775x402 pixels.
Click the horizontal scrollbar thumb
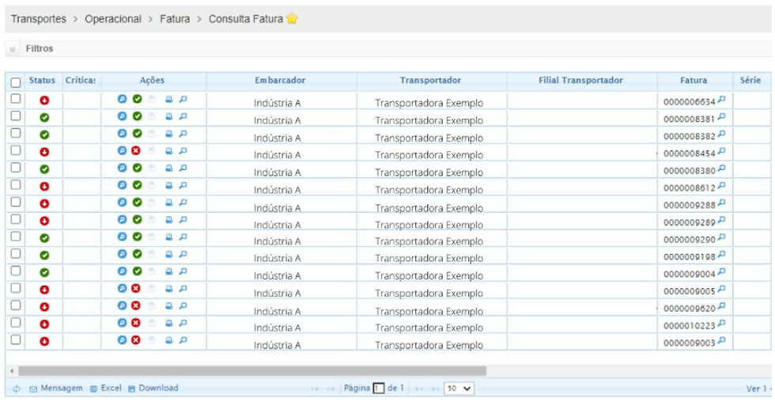[x=252, y=371]
